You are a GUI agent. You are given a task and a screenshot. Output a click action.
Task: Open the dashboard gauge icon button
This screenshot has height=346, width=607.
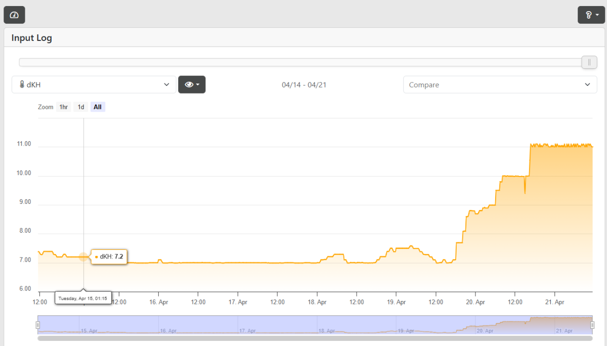pos(14,15)
